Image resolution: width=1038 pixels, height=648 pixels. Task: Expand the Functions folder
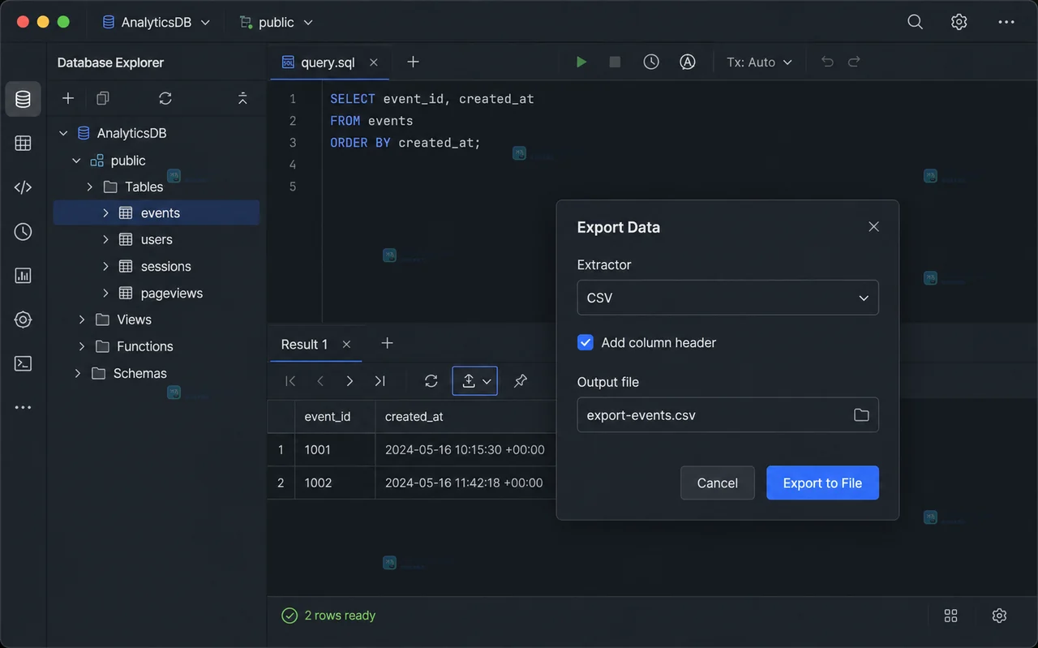[x=82, y=346]
